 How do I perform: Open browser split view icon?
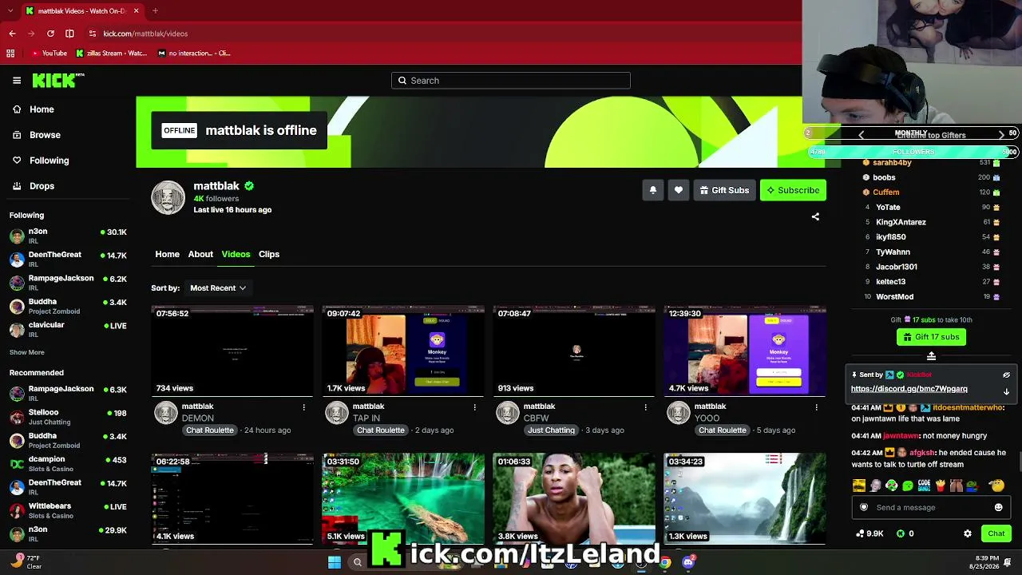69,34
